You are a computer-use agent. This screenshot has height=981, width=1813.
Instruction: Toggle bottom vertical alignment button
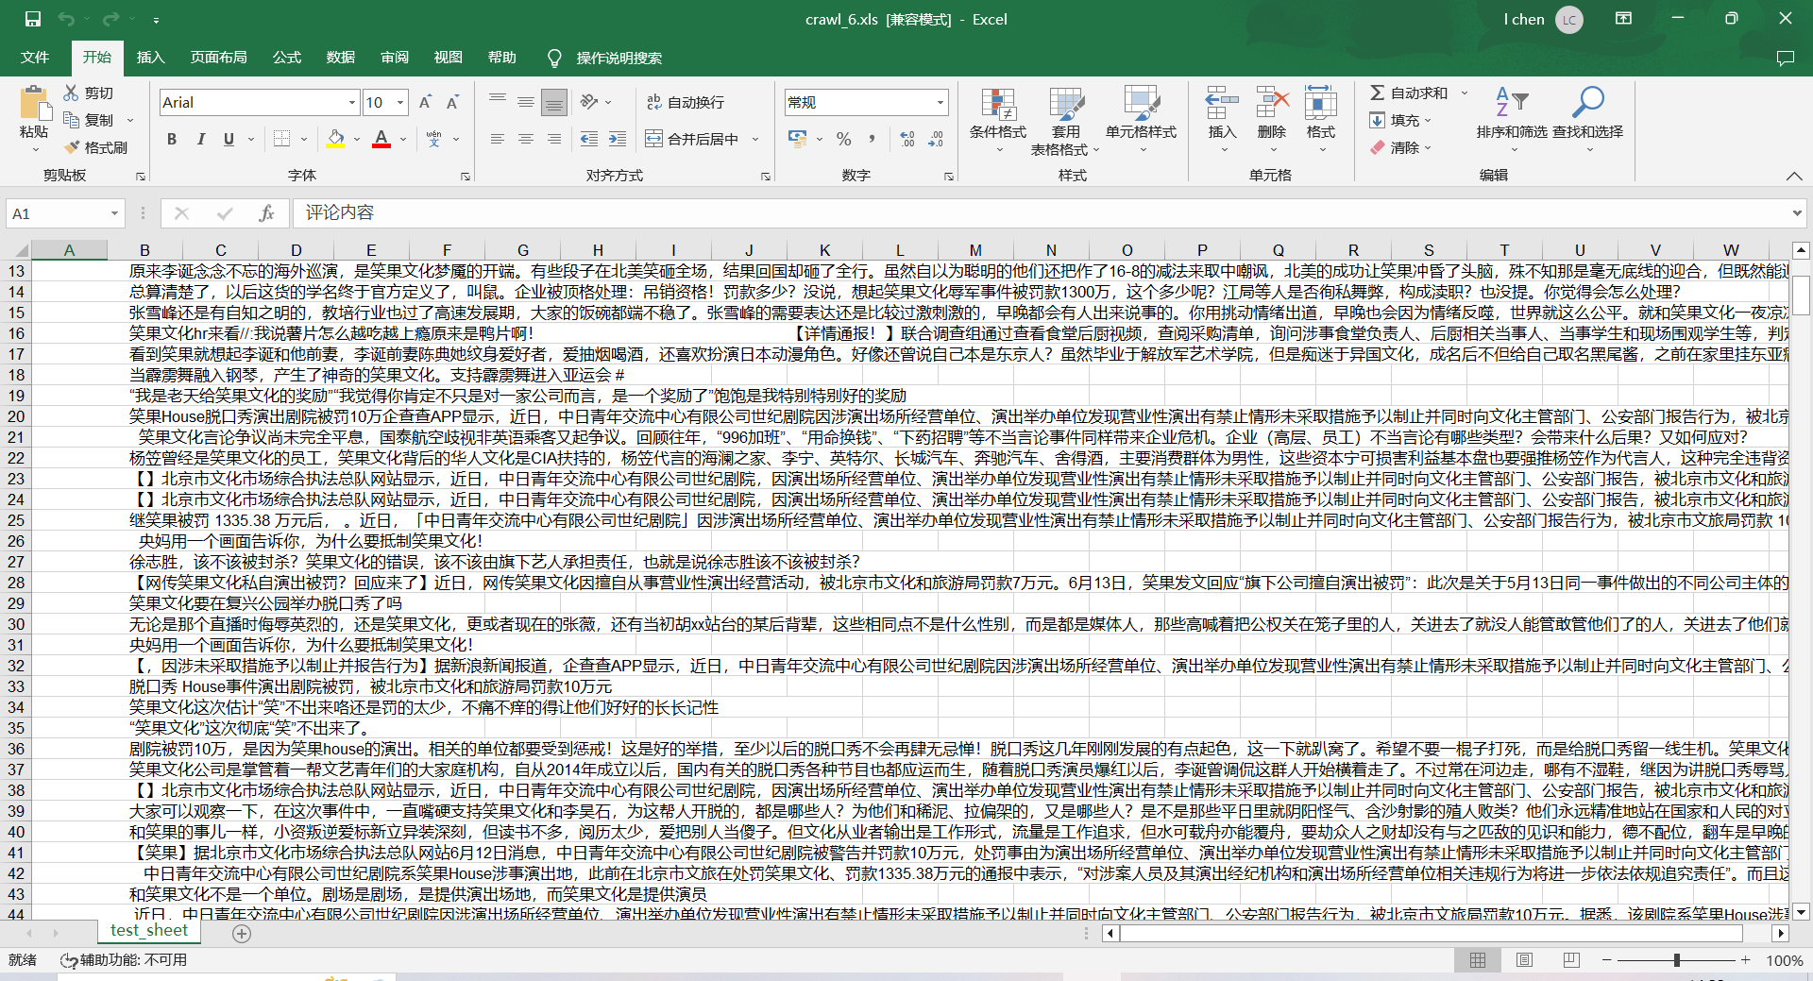[554, 102]
